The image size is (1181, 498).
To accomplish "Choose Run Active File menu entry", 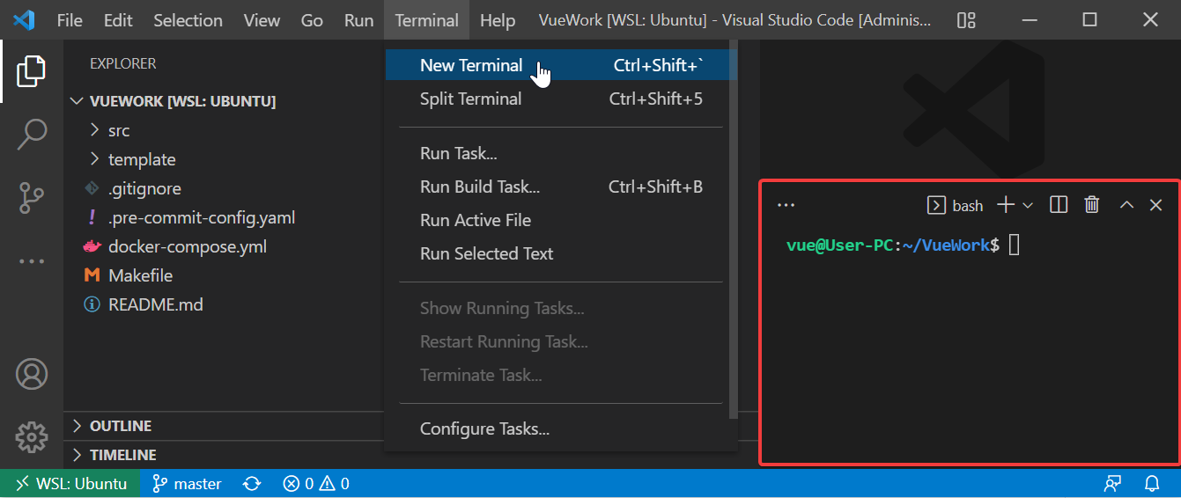I will tap(561, 220).
